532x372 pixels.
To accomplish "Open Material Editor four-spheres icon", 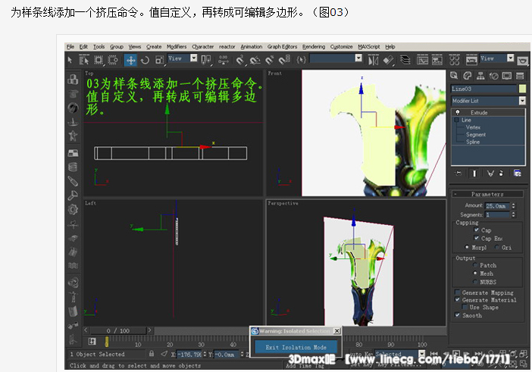I will coord(454,60).
